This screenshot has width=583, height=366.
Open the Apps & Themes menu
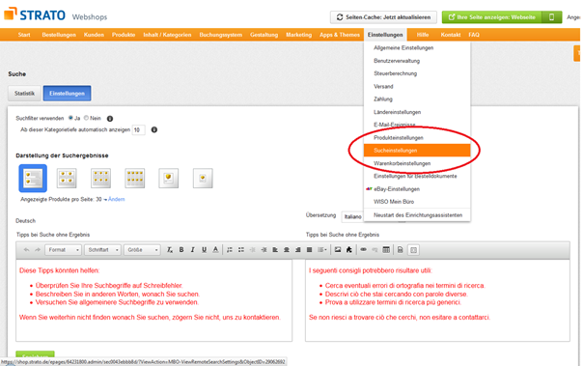tap(340, 35)
